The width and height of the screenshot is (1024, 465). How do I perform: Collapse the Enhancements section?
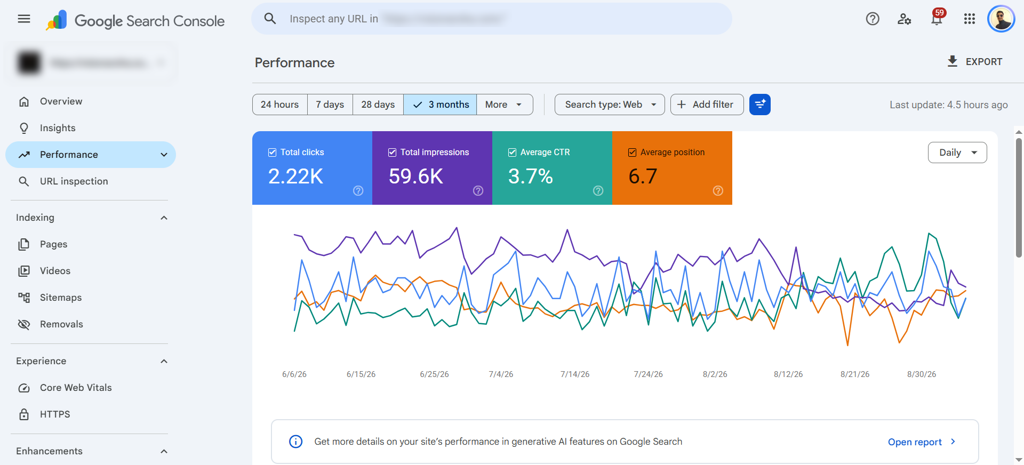tap(164, 451)
